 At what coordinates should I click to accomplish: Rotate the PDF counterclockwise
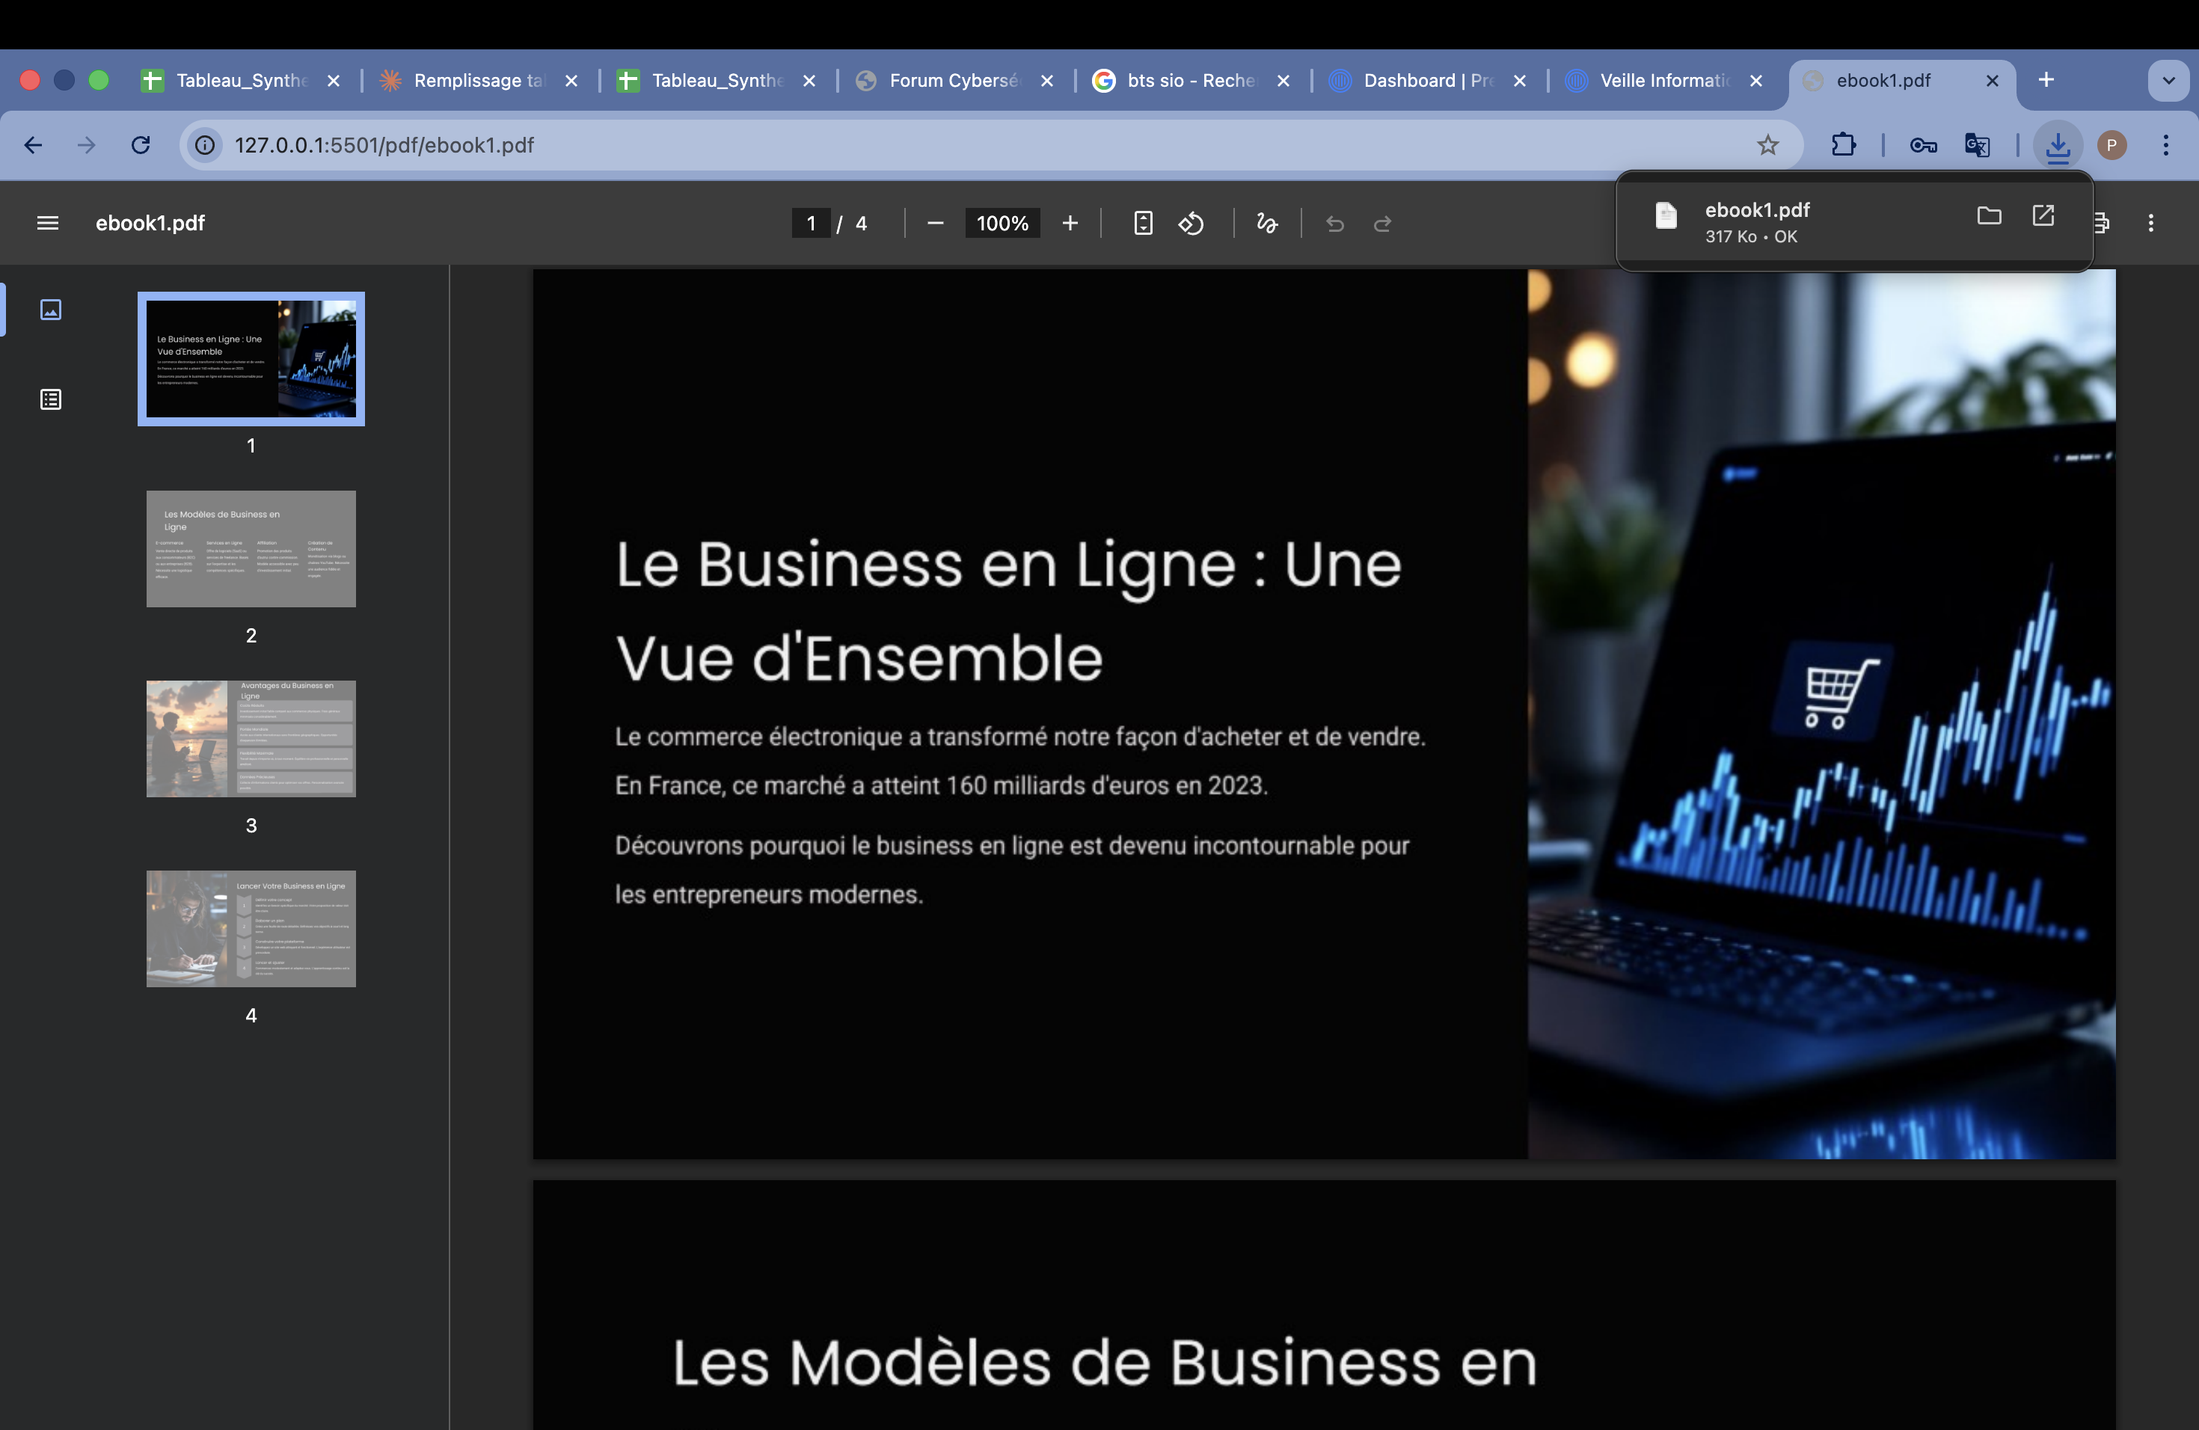(1192, 223)
